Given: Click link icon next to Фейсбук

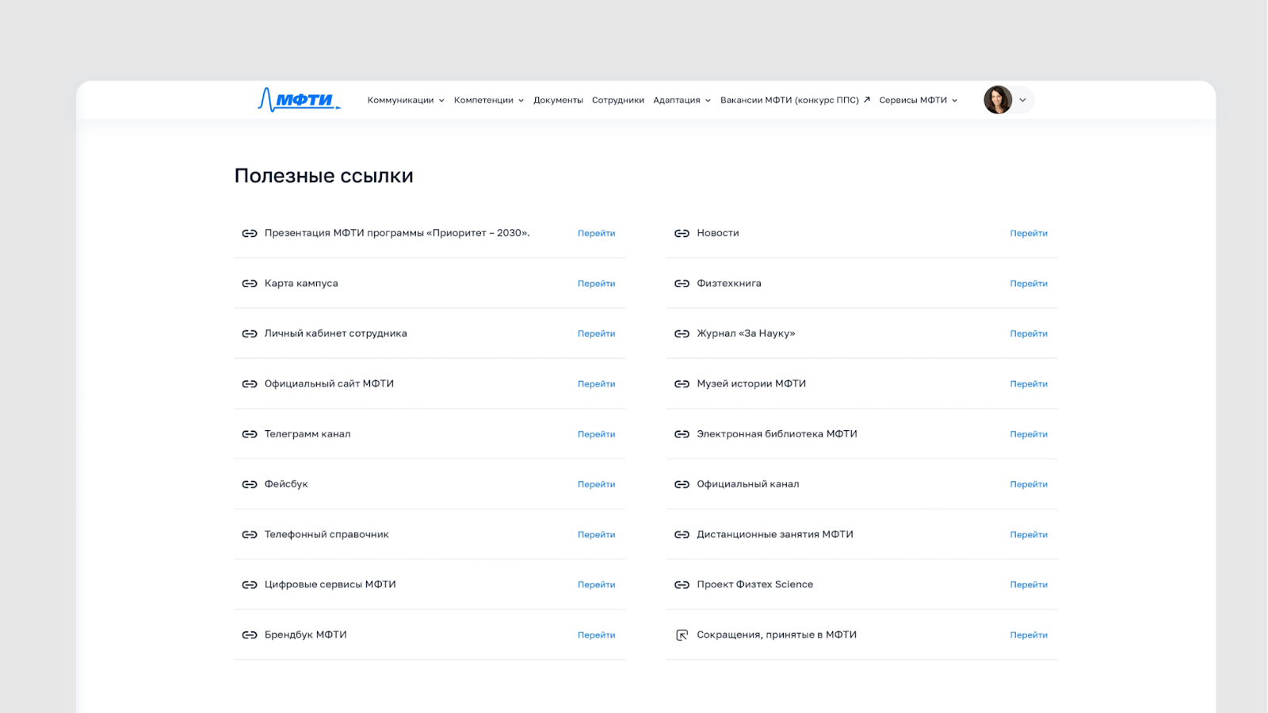Looking at the screenshot, I should pos(250,484).
